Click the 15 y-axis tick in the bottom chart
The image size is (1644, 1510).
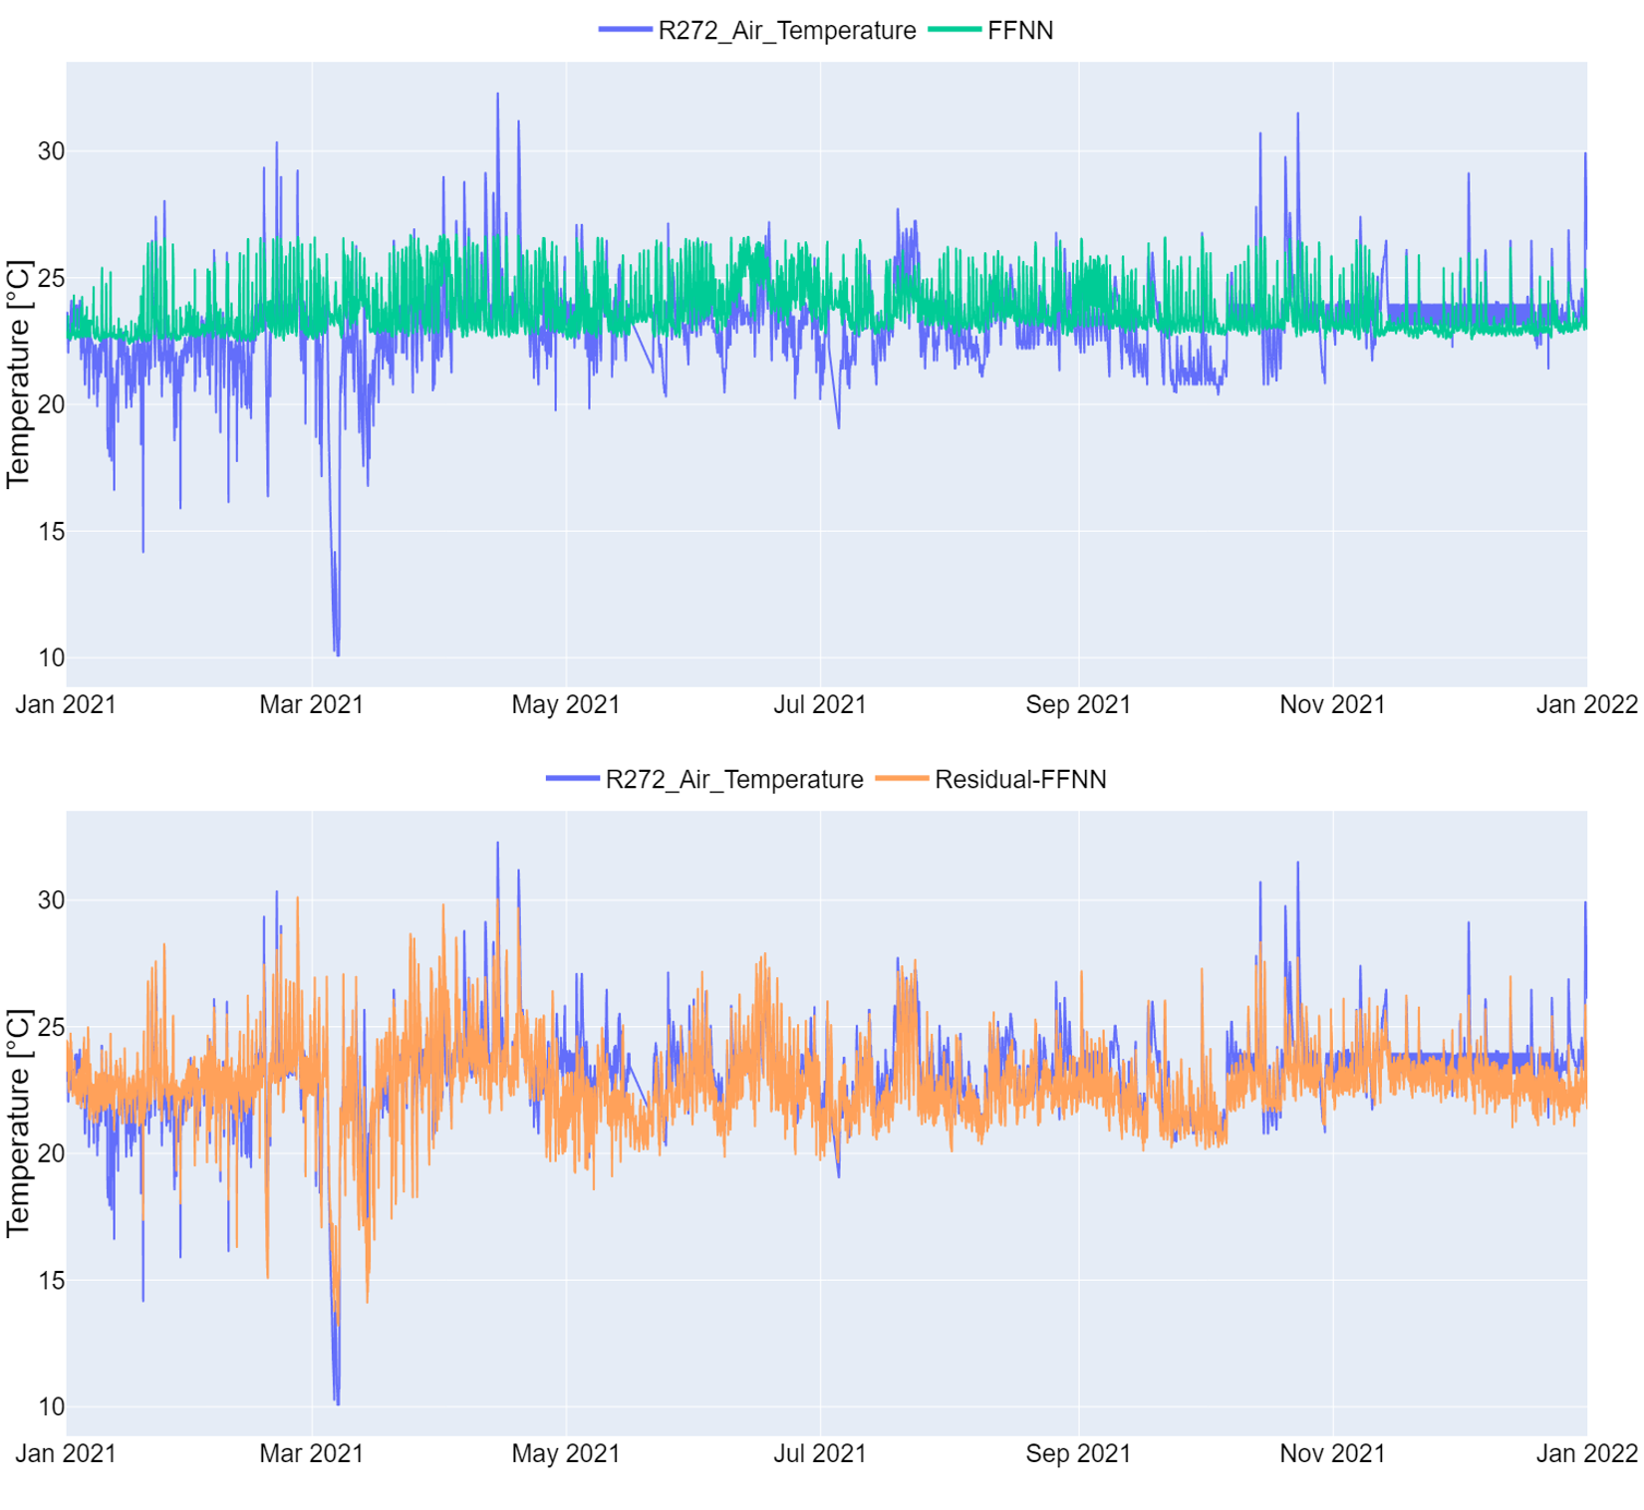point(51,1281)
